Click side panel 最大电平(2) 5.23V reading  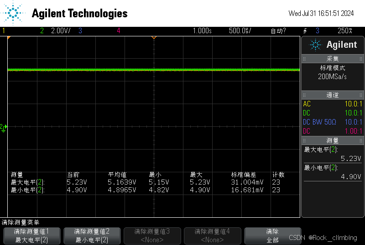tap(333, 154)
